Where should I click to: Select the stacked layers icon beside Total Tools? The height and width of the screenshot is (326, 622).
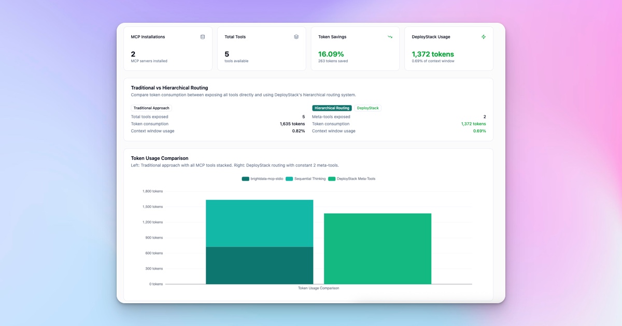[x=295, y=37]
